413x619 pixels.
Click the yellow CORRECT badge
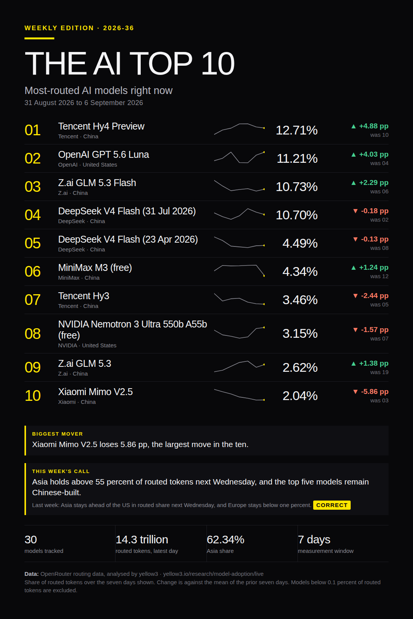pos(332,505)
